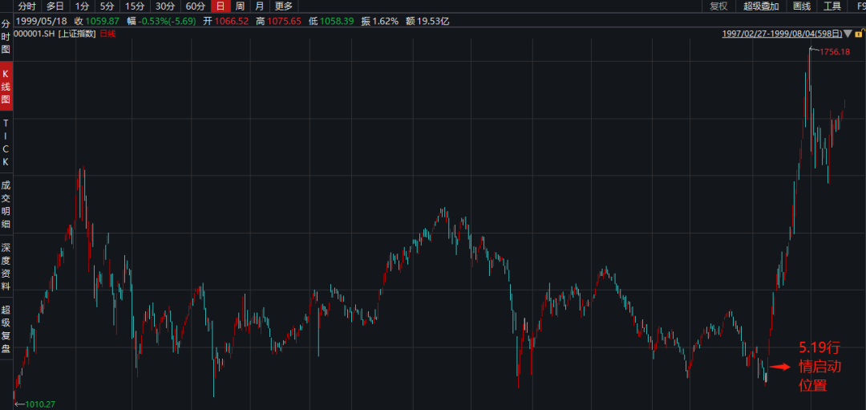This screenshot has width=866, height=410.
Task: Click the 1997/02/27-1999/08/04 date range link
Action: coord(781,34)
